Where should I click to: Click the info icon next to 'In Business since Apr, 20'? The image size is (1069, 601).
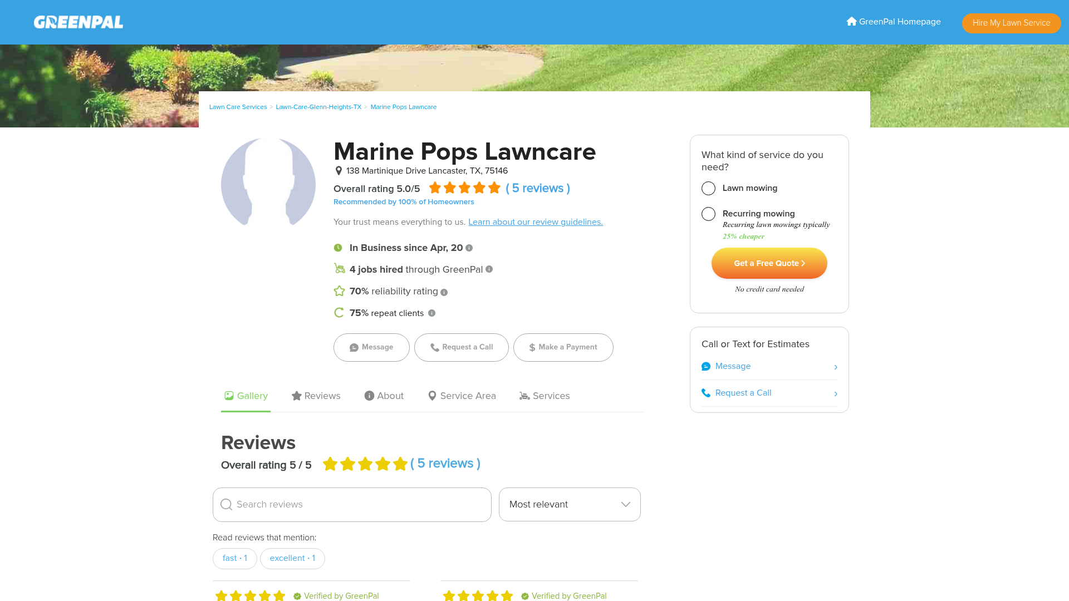(469, 248)
